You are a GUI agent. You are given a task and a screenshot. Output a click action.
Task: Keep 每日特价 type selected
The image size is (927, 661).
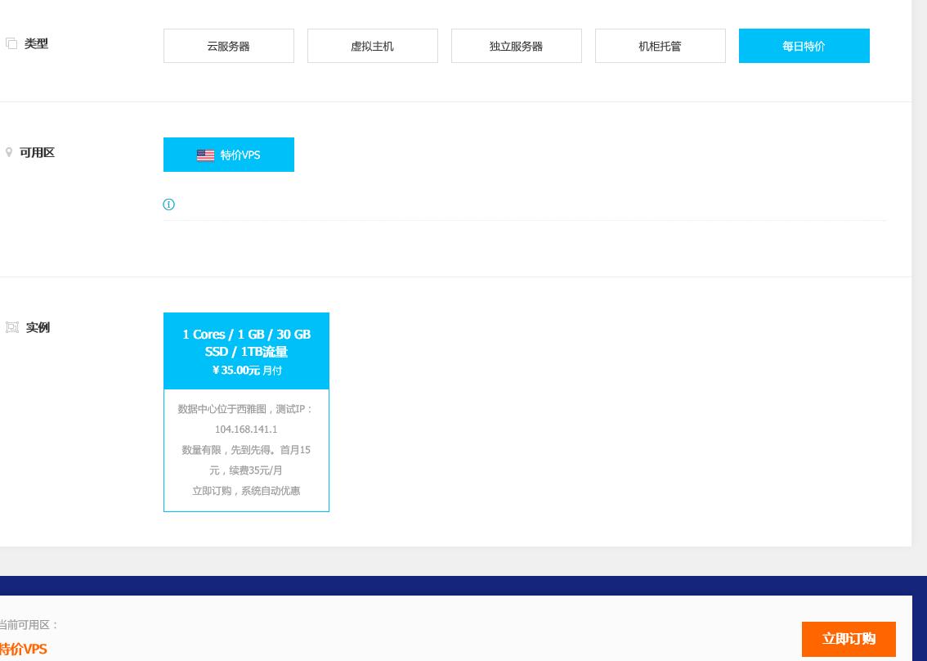[804, 46]
